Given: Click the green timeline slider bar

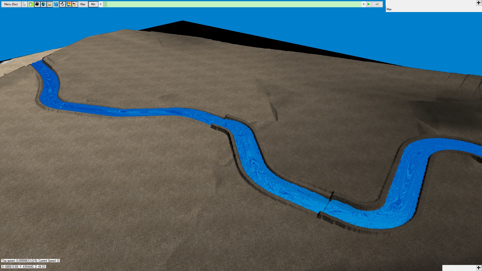Looking at the screenshot, I should [x=233, y=4].
